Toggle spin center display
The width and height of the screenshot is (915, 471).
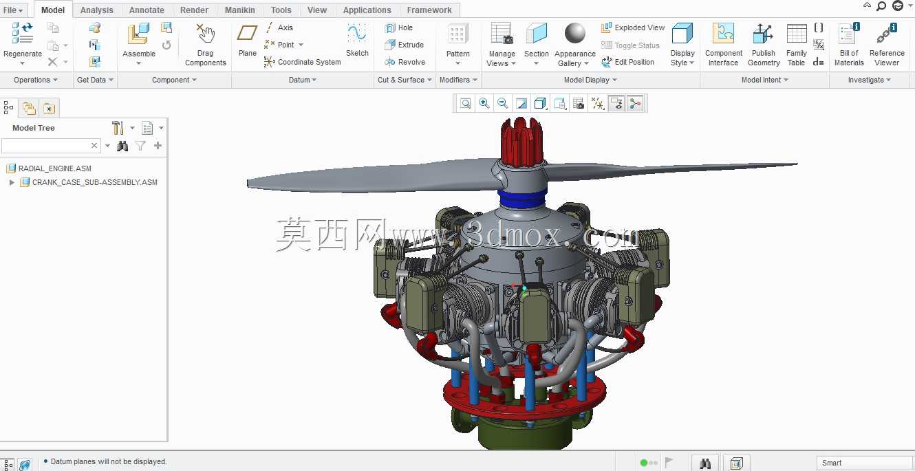click(635, 103)
